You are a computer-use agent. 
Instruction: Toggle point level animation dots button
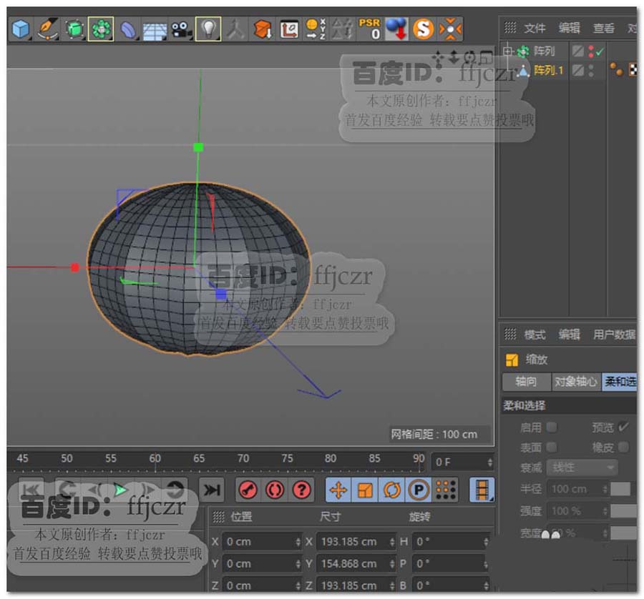point(446,490)
